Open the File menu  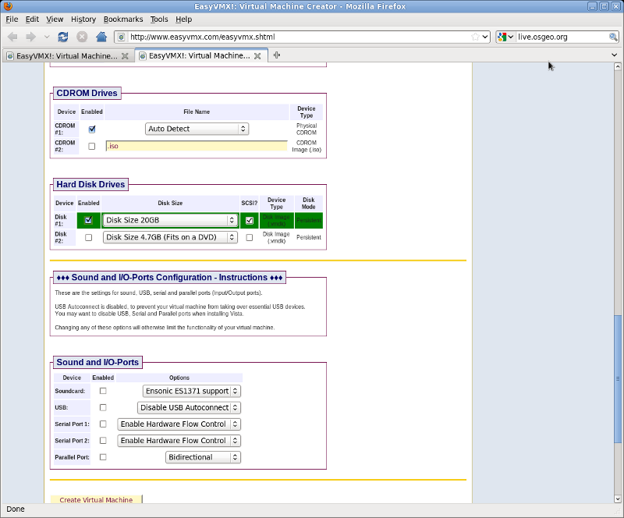click(12, 19)
